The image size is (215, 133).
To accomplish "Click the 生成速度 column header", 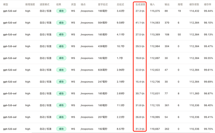I will 140,5.
